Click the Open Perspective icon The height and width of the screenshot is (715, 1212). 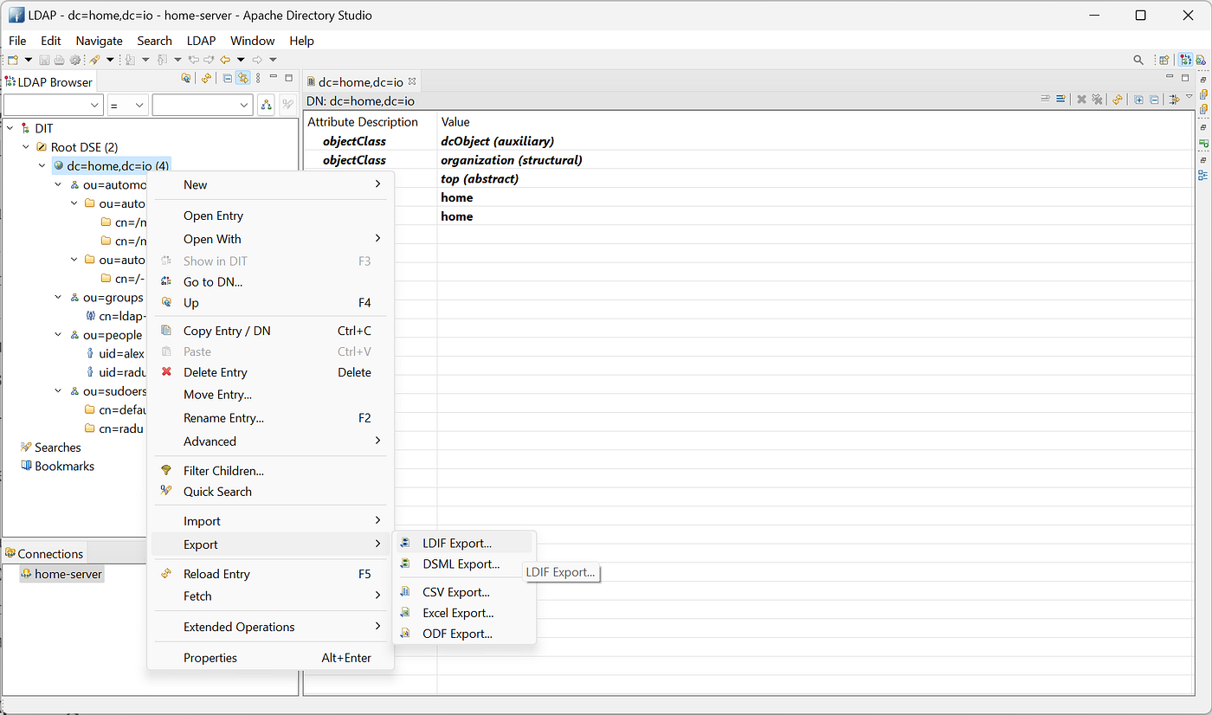click(1164, 60)
